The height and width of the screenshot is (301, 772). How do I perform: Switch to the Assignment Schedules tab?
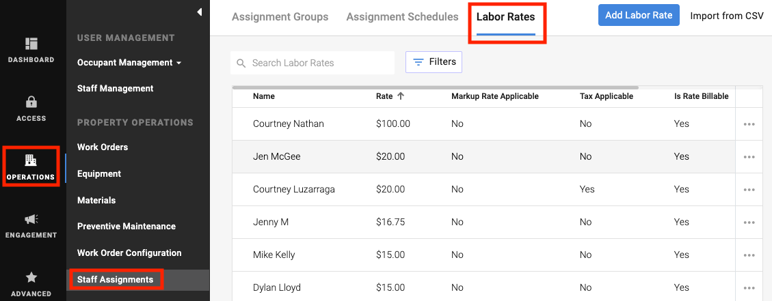pyautogui.click(x=402, y=17)
